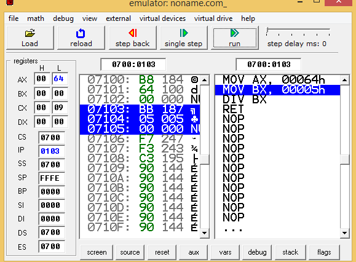Click the step back arrow icon
This screenshot has height=262, width=356.
point(133,33)
